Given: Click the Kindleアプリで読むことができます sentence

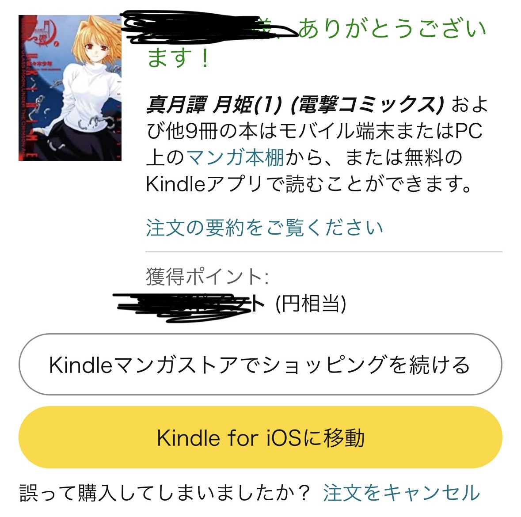Looking at the screenshot, I should click(x=309, y=184).
